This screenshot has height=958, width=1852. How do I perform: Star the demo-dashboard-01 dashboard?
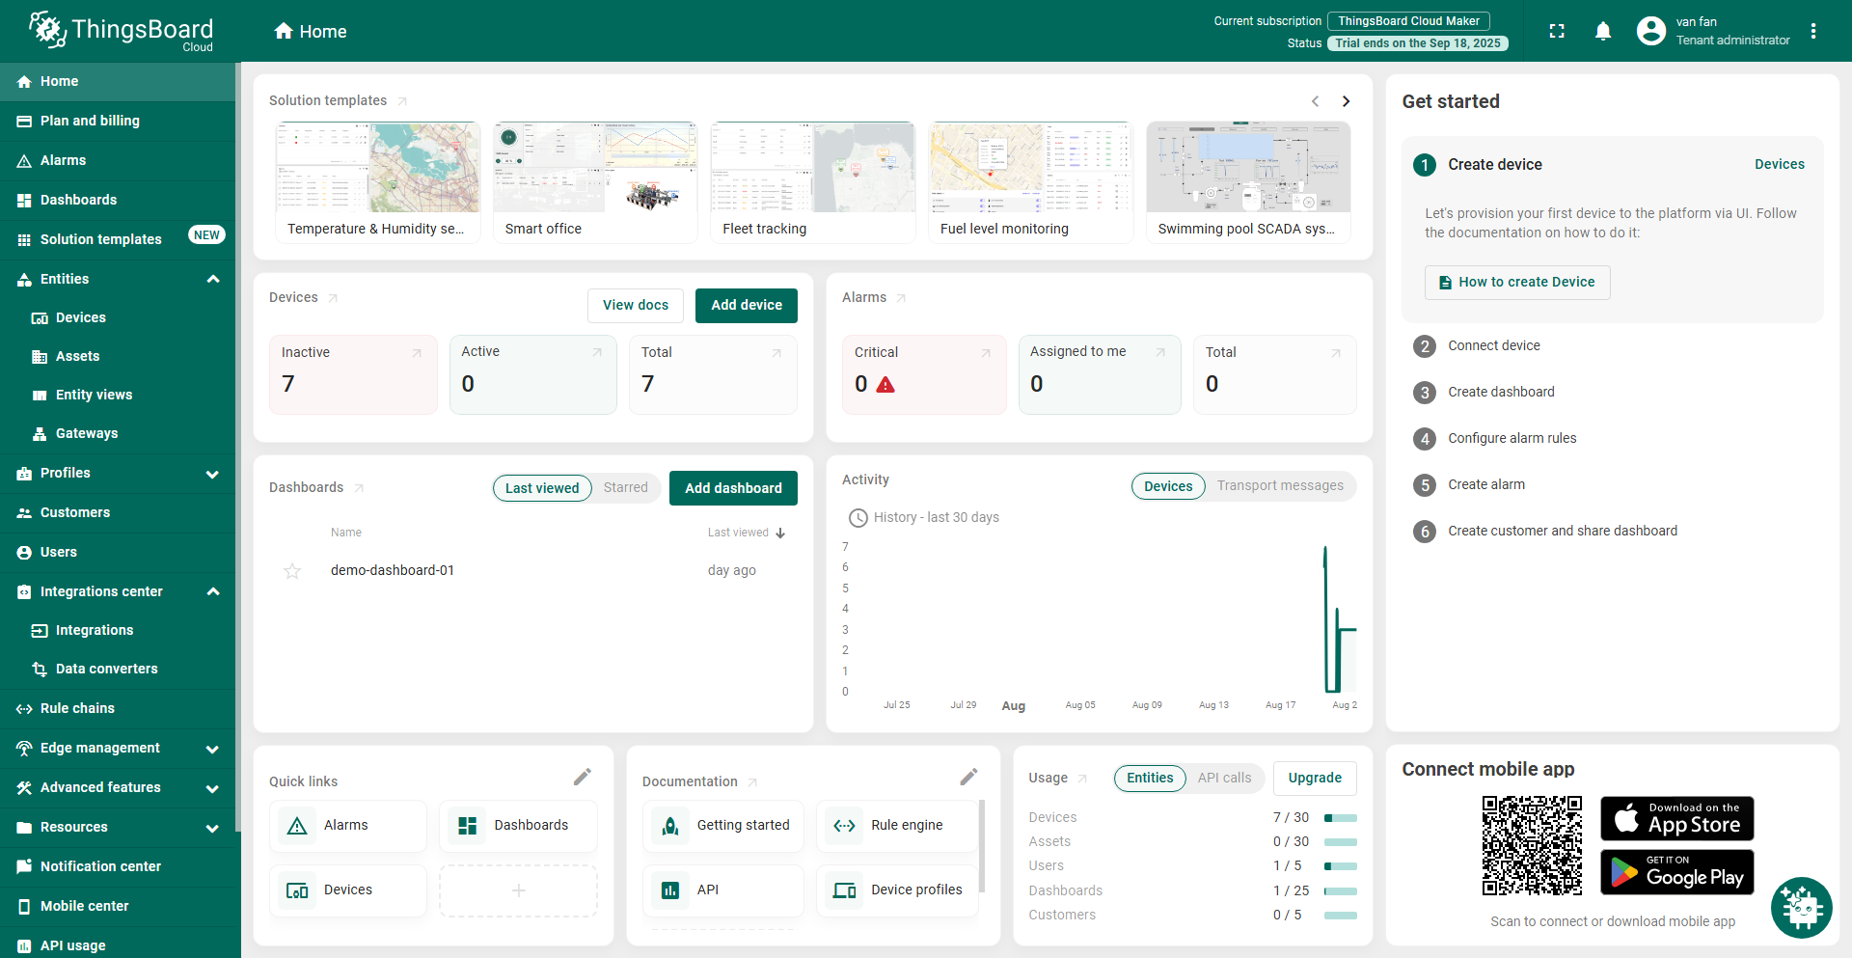[292, 571]
